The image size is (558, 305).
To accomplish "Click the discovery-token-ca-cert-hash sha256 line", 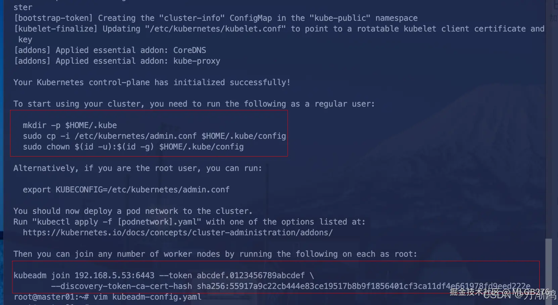I will (x=291, y=286).
